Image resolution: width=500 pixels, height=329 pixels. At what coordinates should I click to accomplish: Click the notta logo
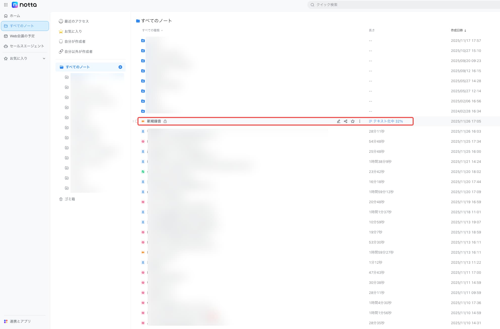(x=24, y=5)
